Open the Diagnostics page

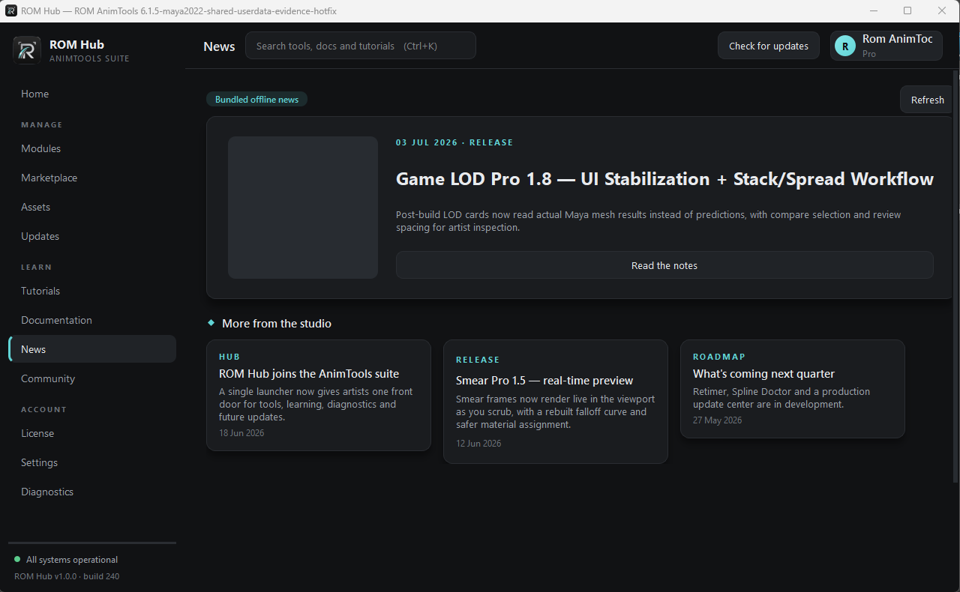coord(92,492)
